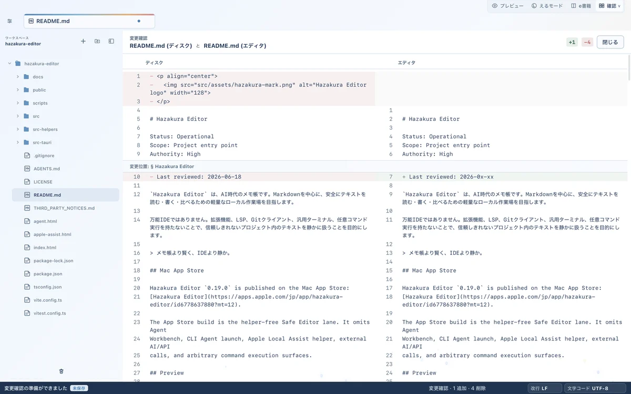Image resolution: width=631 pixels, height=394 pixels.
Task: Open the 改行 LF line ending selector
Action: click(x=544, y=388)
